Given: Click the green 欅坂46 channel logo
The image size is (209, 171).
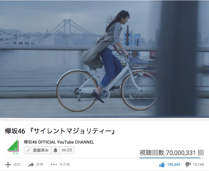Looking at the screenshot, I should point(13,147).
